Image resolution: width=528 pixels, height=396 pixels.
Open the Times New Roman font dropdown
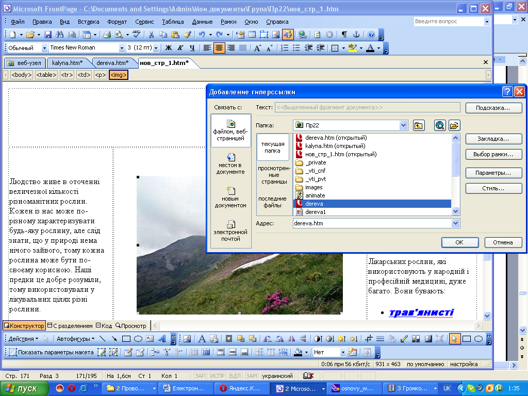tap(122, 48)
